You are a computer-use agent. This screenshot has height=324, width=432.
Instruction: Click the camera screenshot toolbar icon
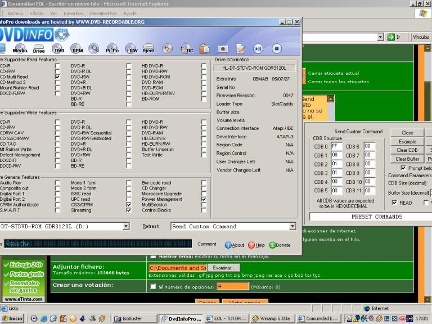pyautogui.click(x=222, y=49)
